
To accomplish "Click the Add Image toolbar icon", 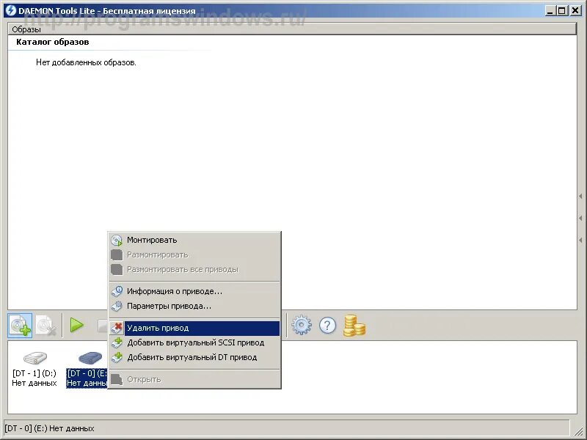I will [21, 326].
